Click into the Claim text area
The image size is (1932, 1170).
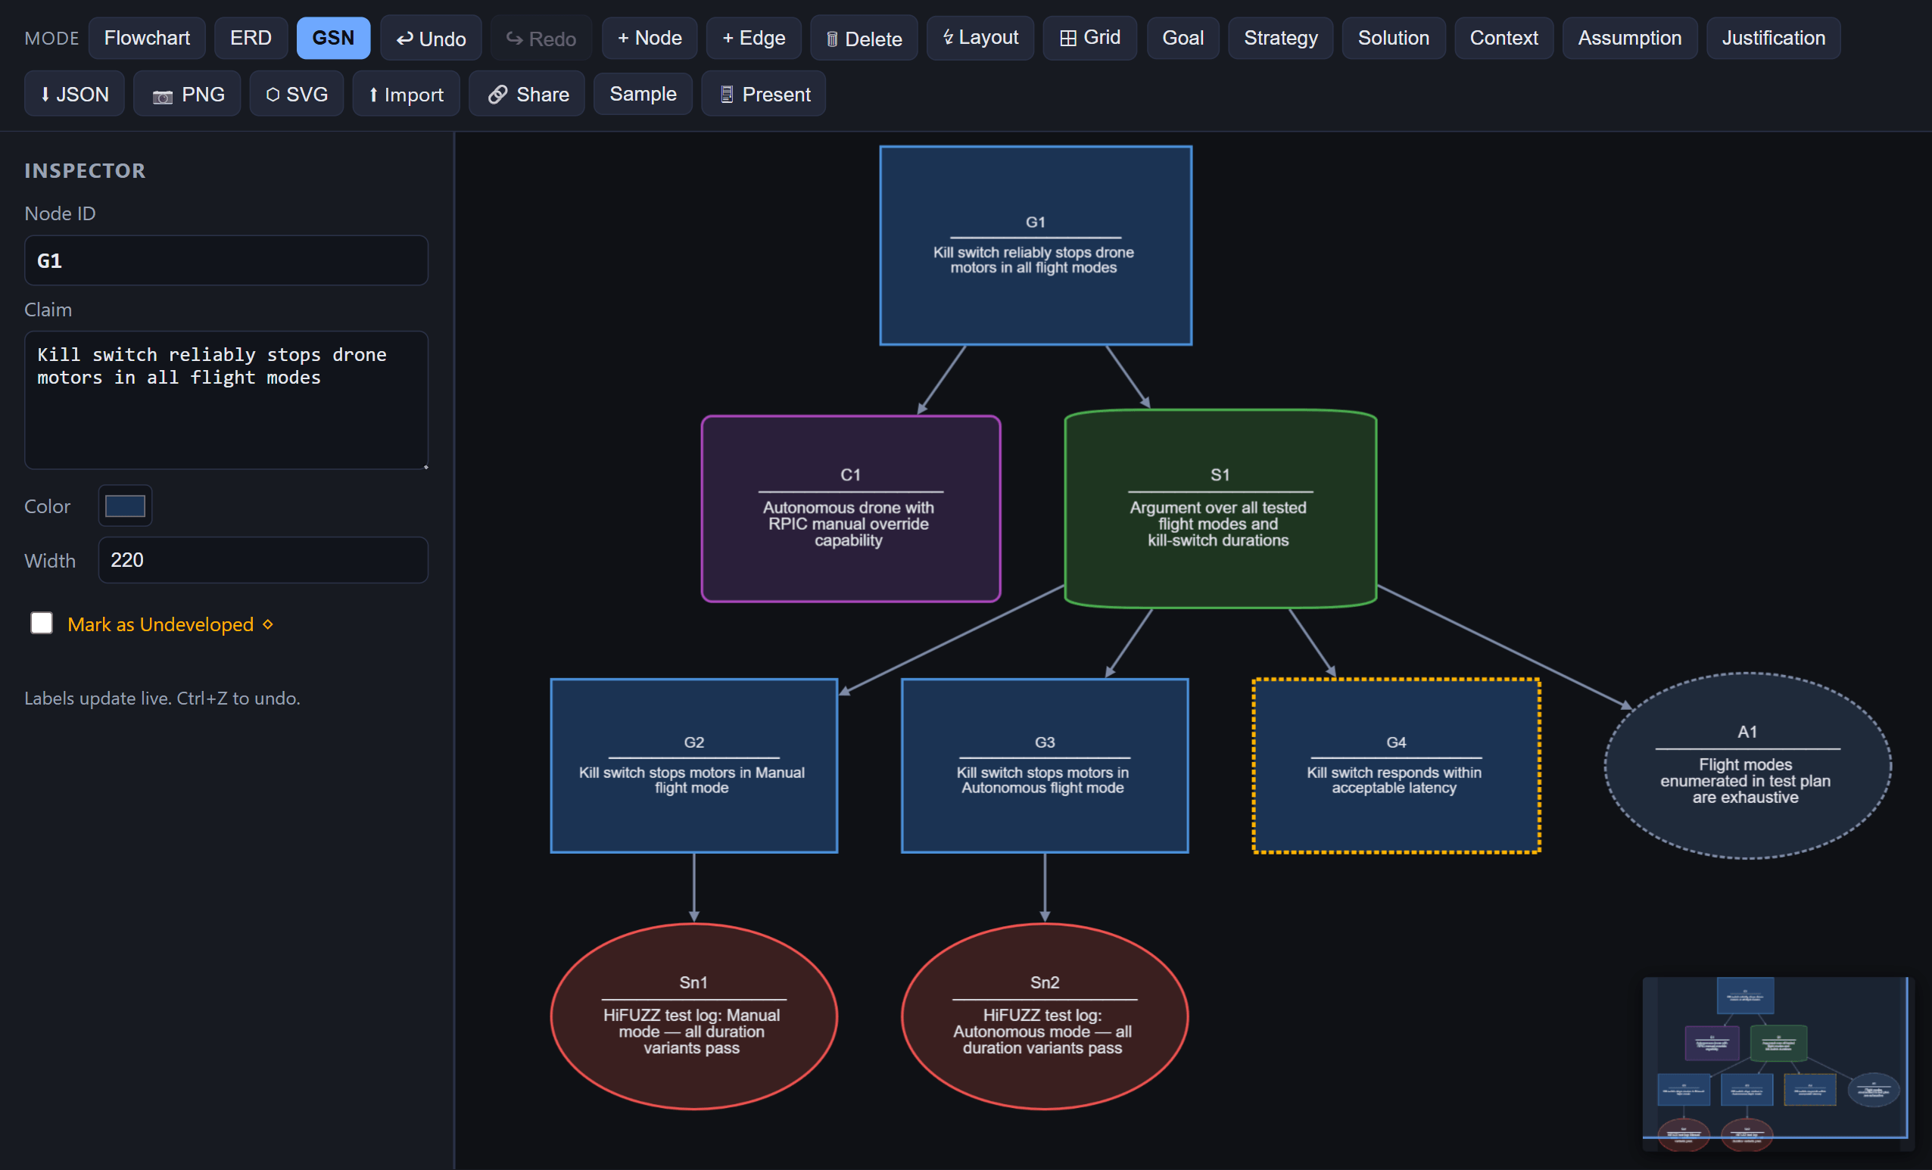click(226, 400)
